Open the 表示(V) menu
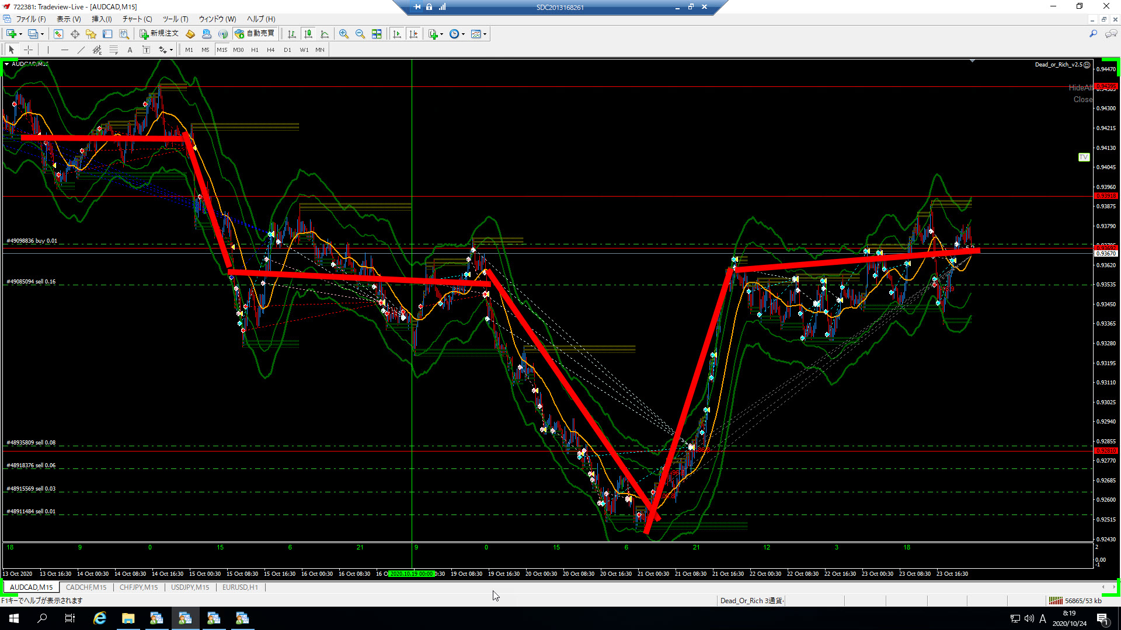1121x630 pixels. (x=69, y=19)
